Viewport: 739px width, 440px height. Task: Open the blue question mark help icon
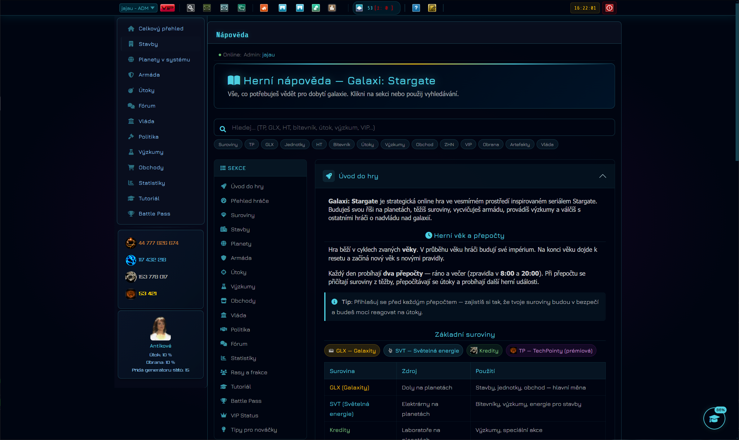(x=416, y=8)
